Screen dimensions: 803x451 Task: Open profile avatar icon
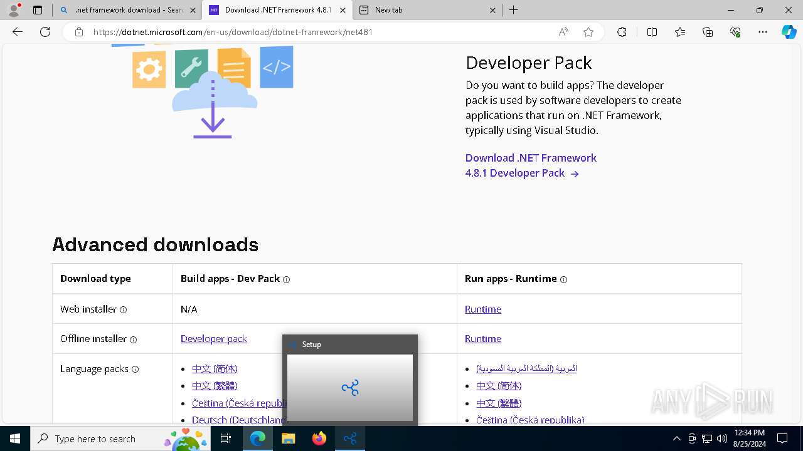click(x=14, y=10)
